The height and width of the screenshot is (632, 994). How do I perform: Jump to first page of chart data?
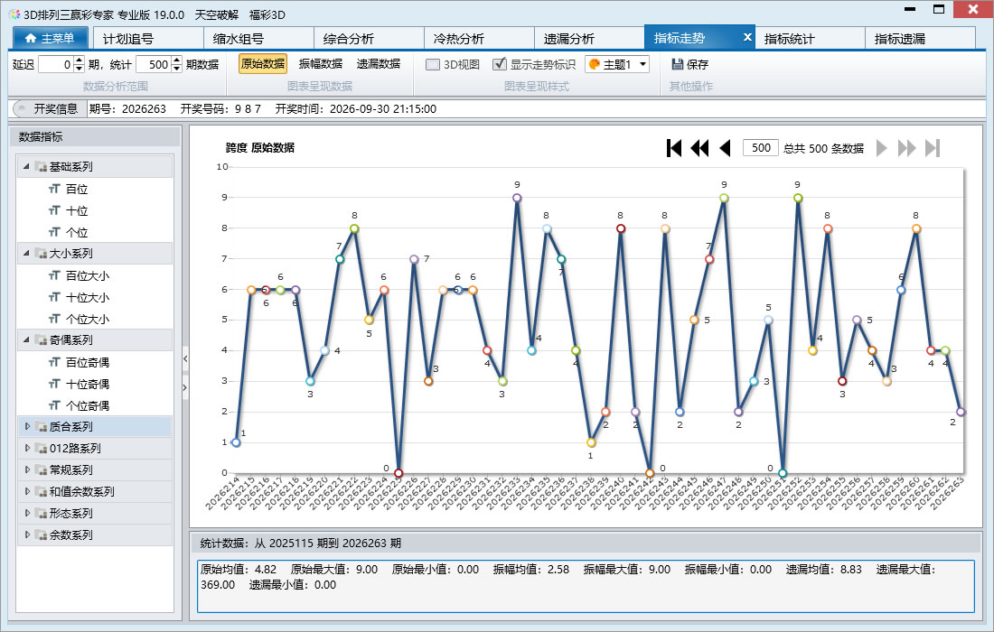click(x=674, y=148)
